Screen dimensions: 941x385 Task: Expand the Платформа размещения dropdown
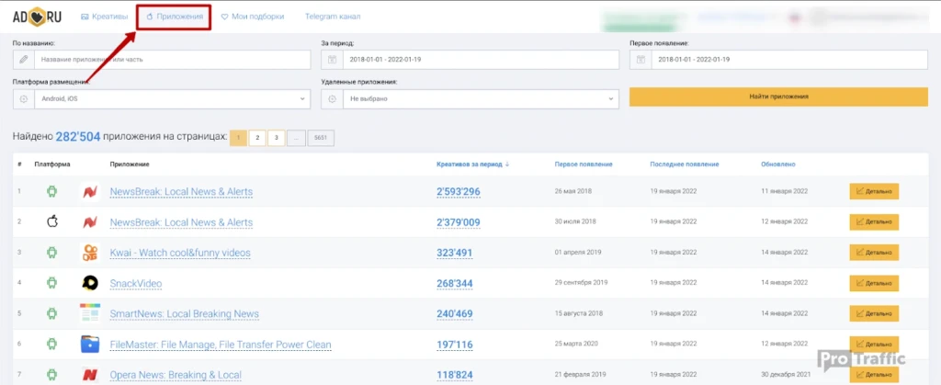click(x=172, y=99)
